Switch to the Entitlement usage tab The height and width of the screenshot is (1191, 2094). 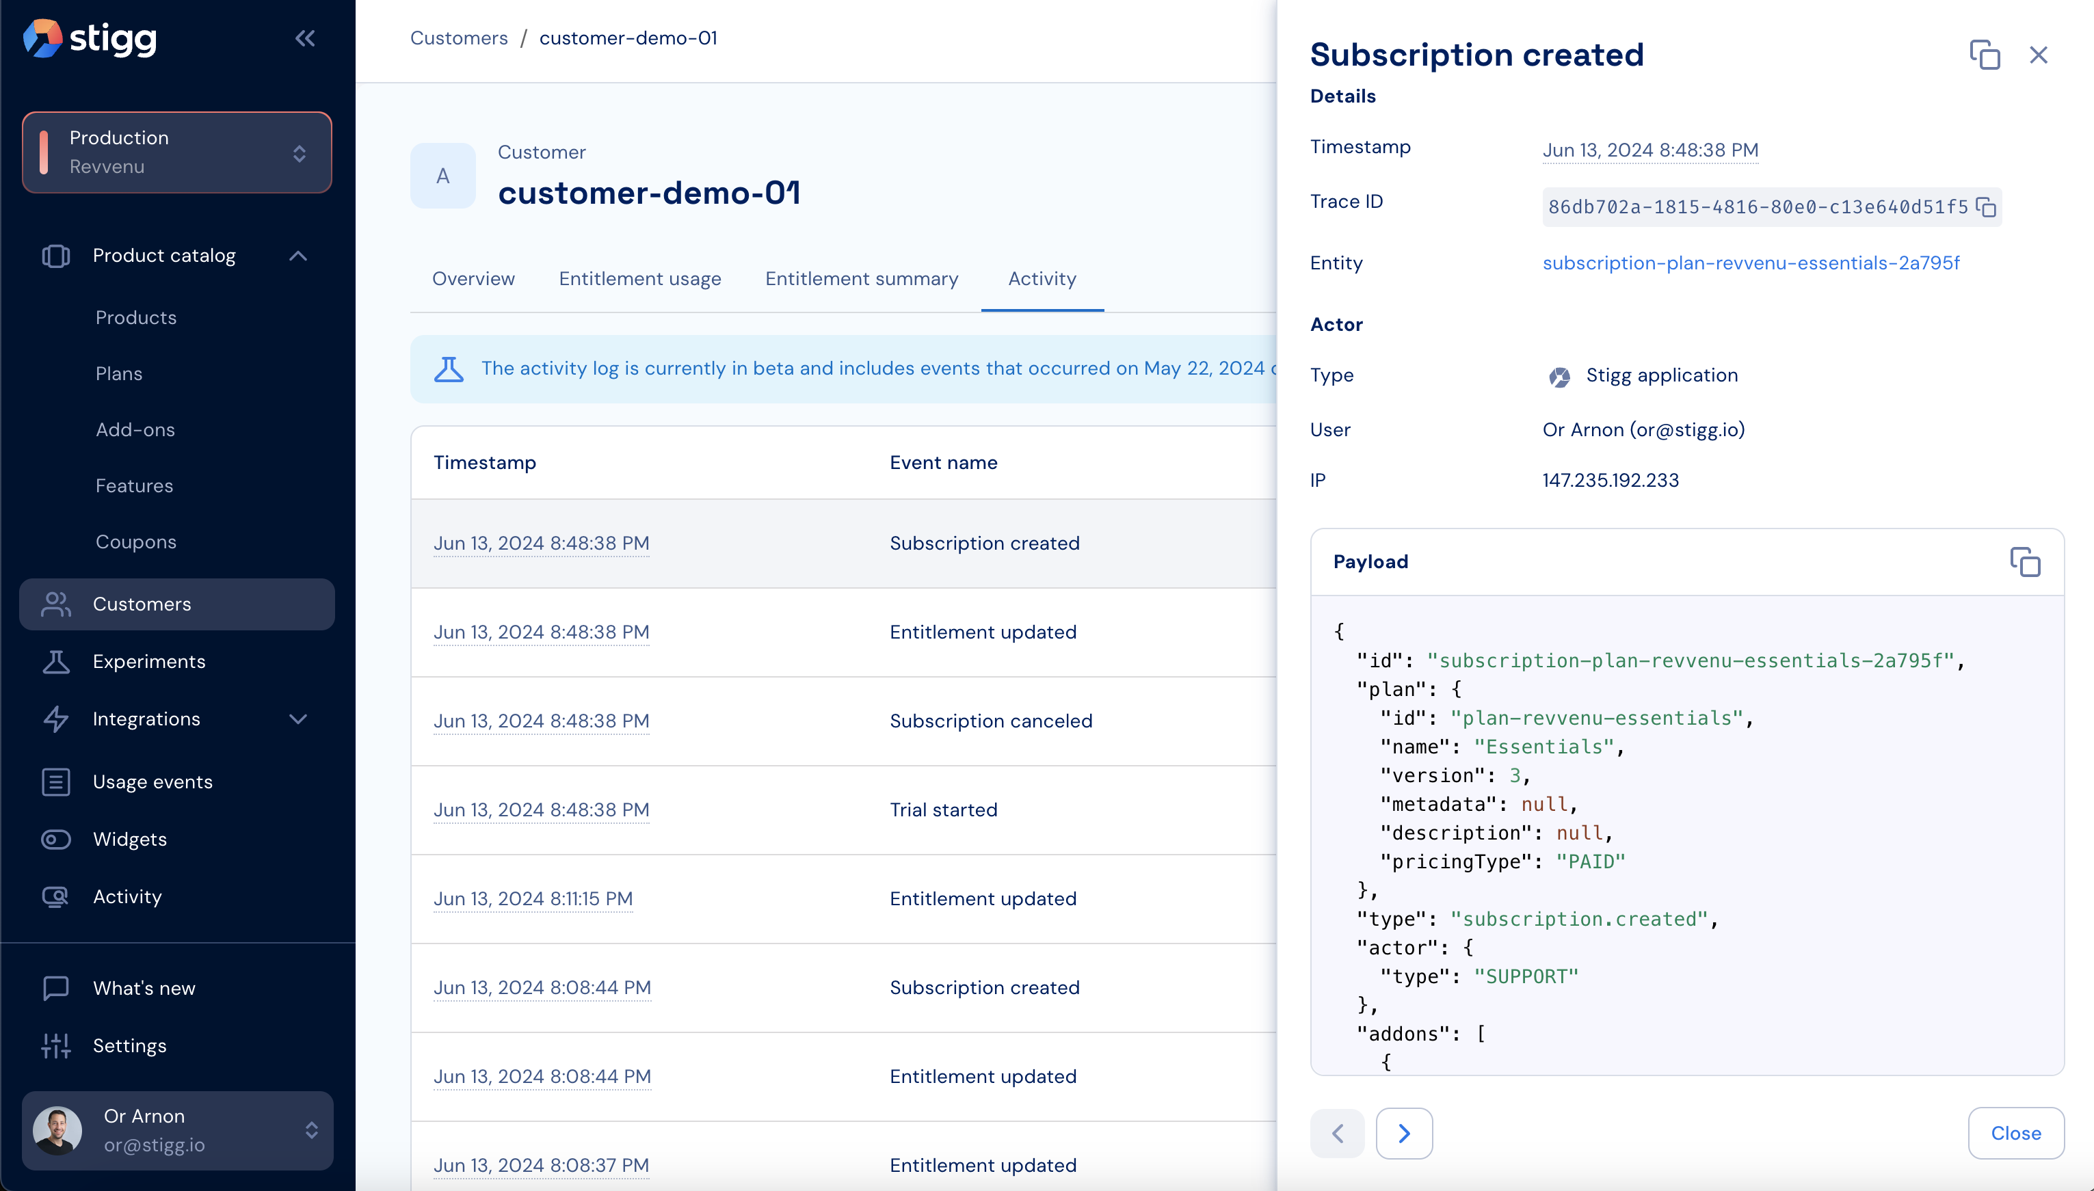(639, 279)
